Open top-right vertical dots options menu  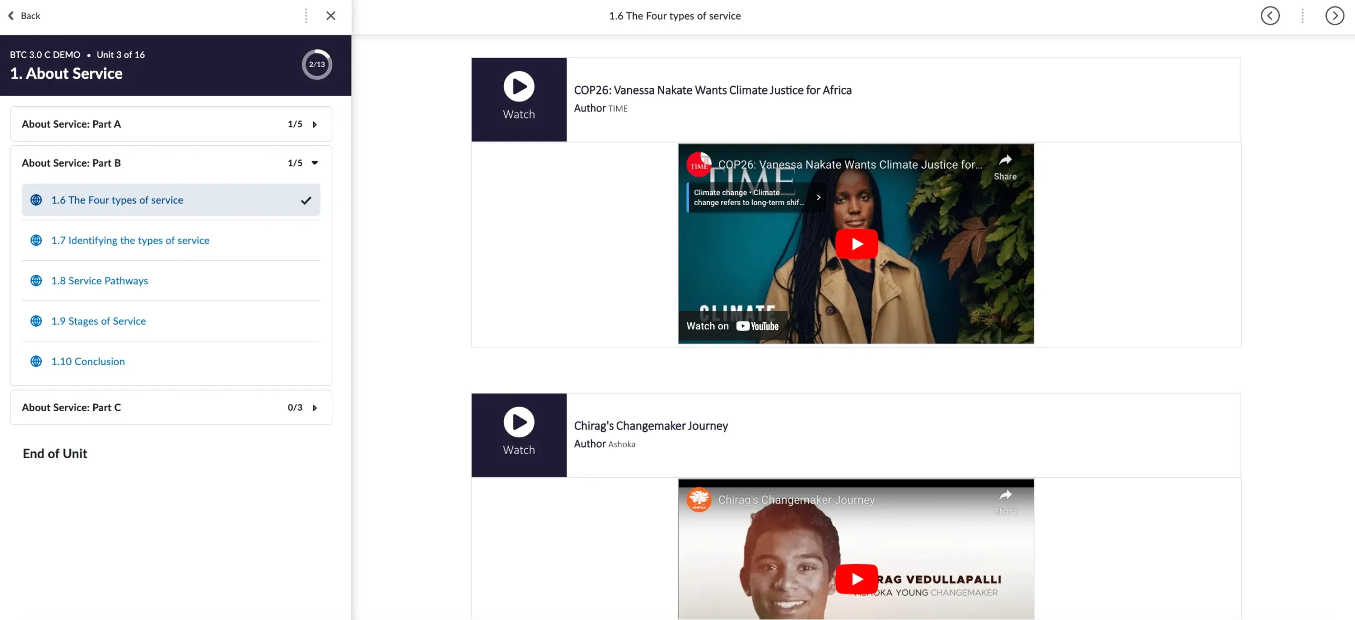pos(1303,16)
